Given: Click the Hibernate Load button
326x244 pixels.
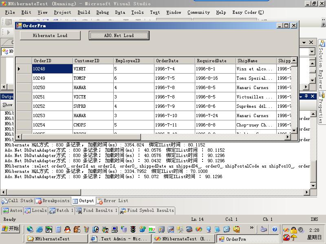Looking at the screenshot, I should (50, 35).
